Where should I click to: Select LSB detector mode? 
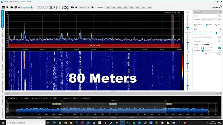tap(137, 7)
